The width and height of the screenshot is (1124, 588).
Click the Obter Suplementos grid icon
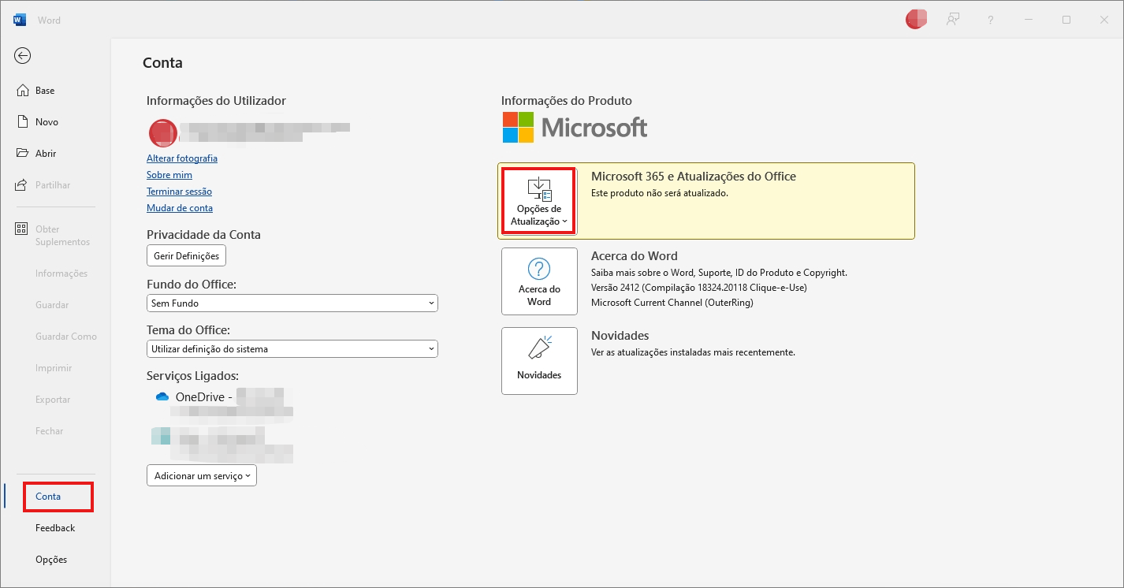22,229
